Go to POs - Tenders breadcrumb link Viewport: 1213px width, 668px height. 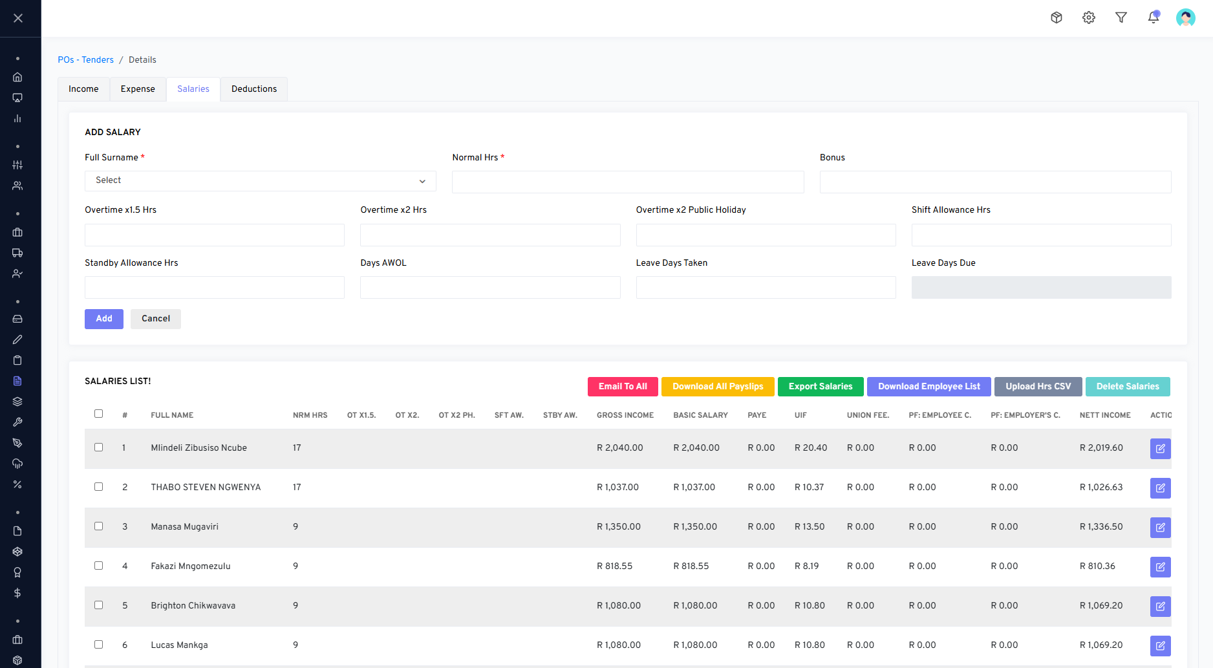click(x=85, y=59)
